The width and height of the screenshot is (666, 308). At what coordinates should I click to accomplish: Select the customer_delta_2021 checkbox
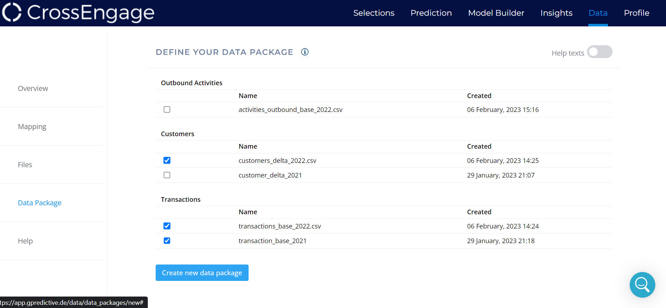167,175
